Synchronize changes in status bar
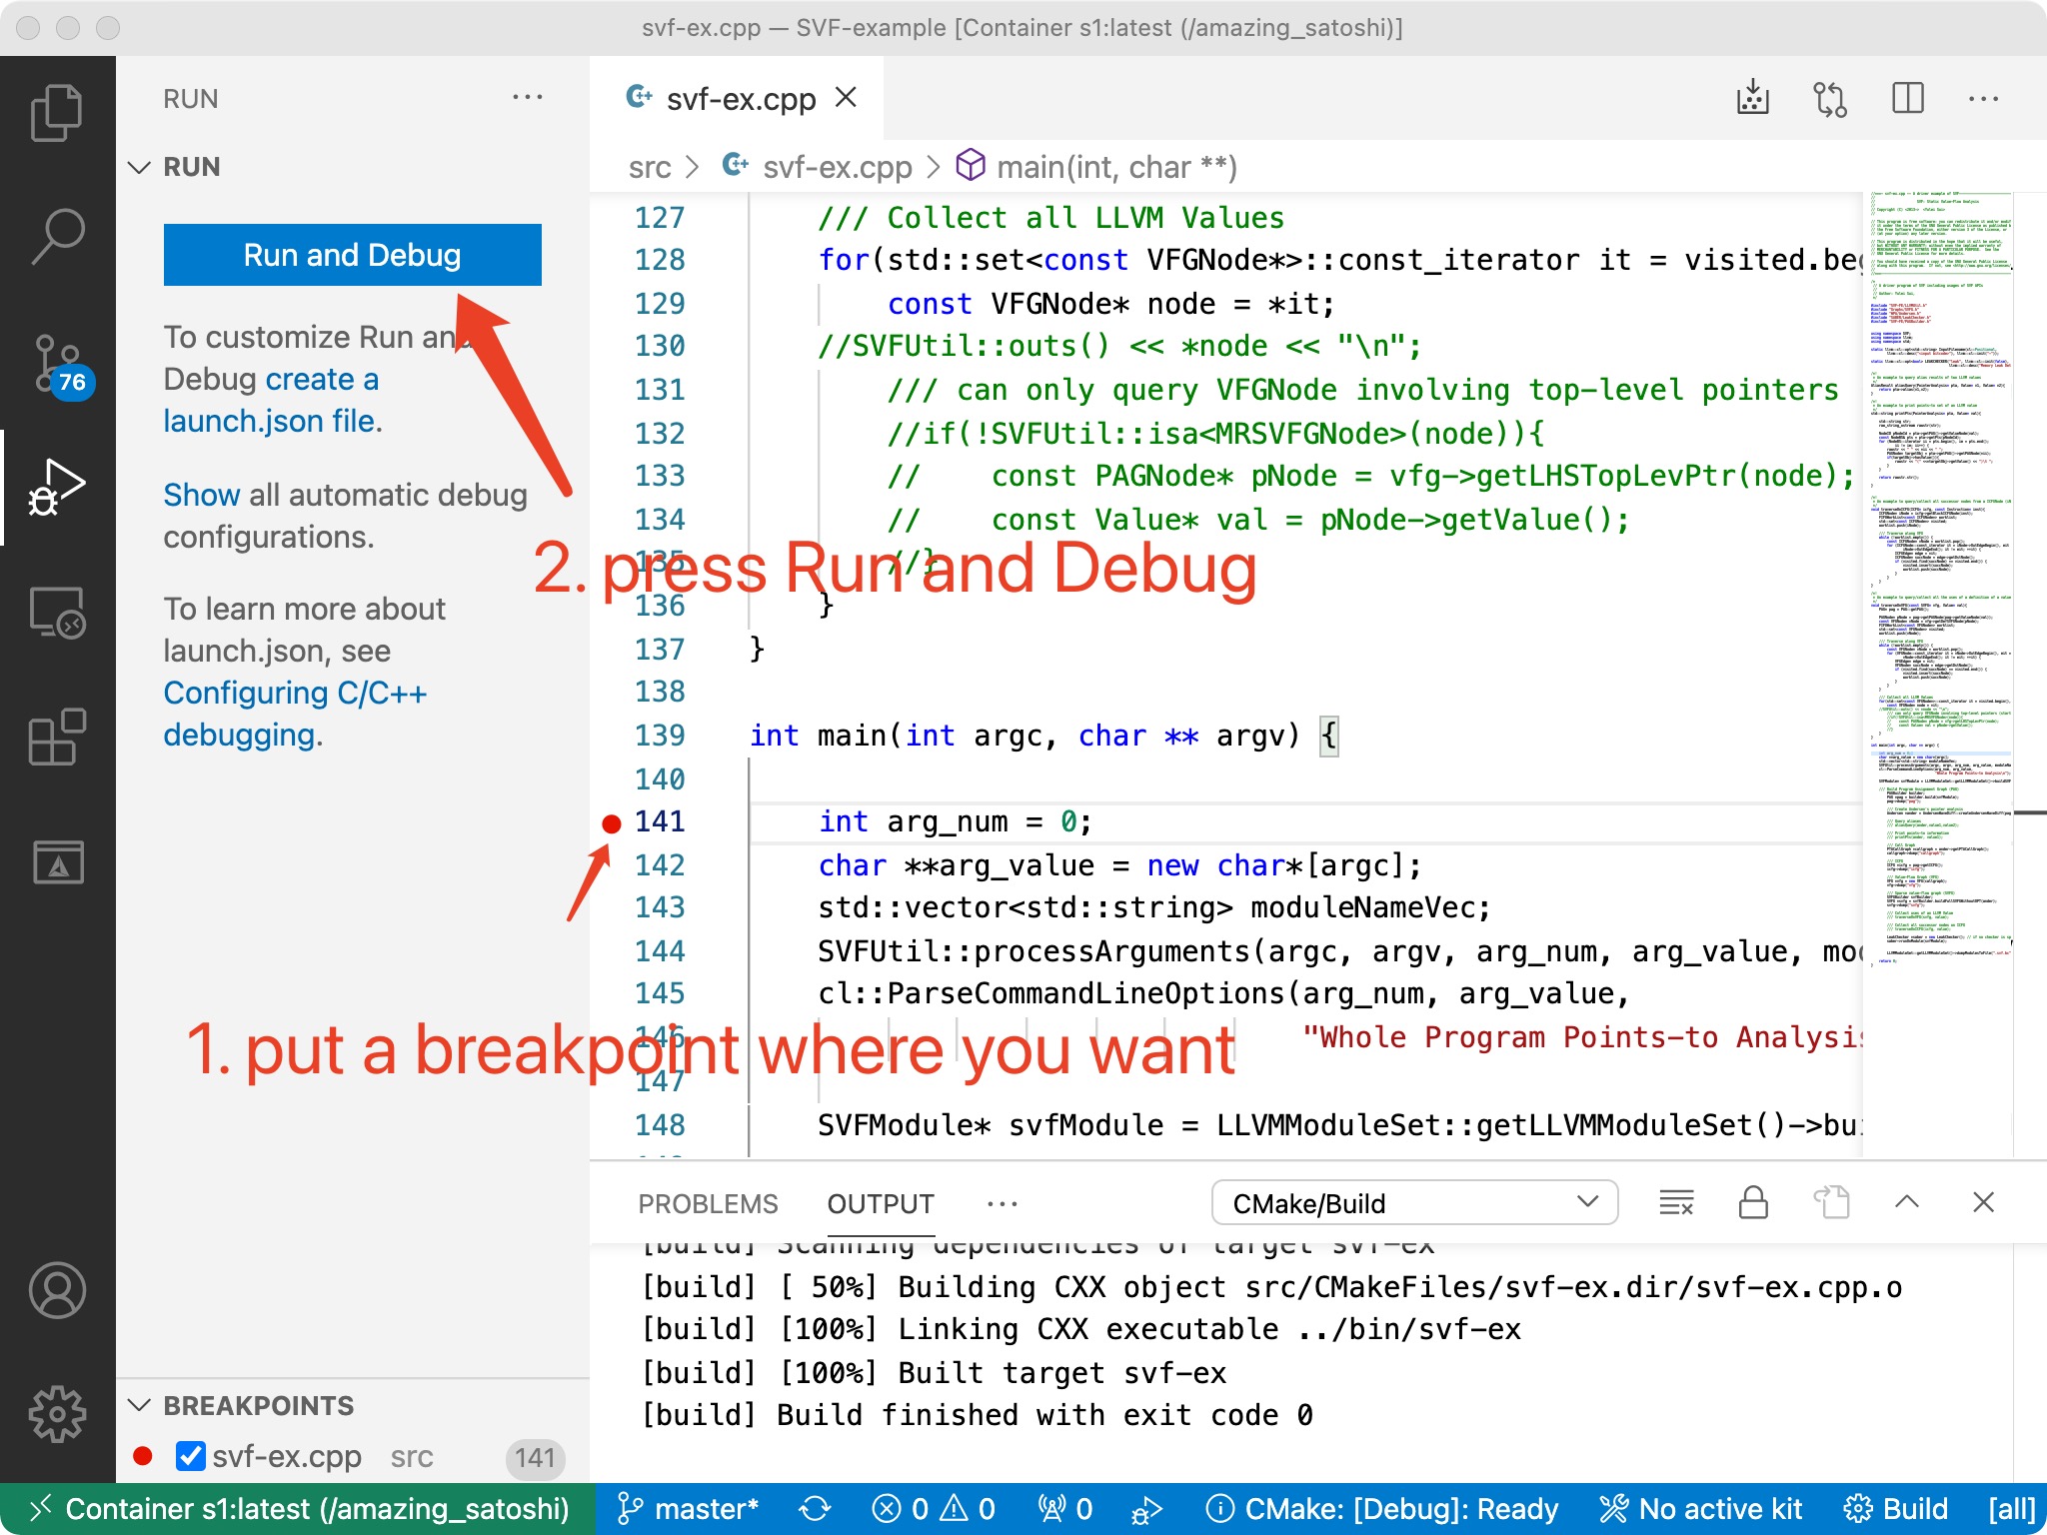The width and height of the screenshot is (2047, 1535). coord(816,1509)
